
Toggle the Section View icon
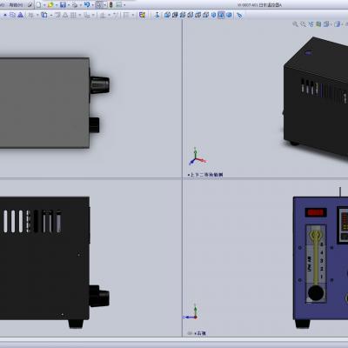(x=318, y=24)
